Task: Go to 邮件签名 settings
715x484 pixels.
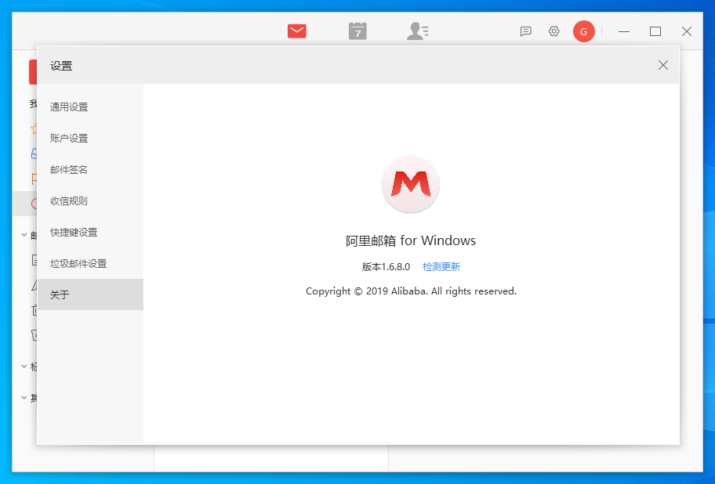Action: coord(90,170)
